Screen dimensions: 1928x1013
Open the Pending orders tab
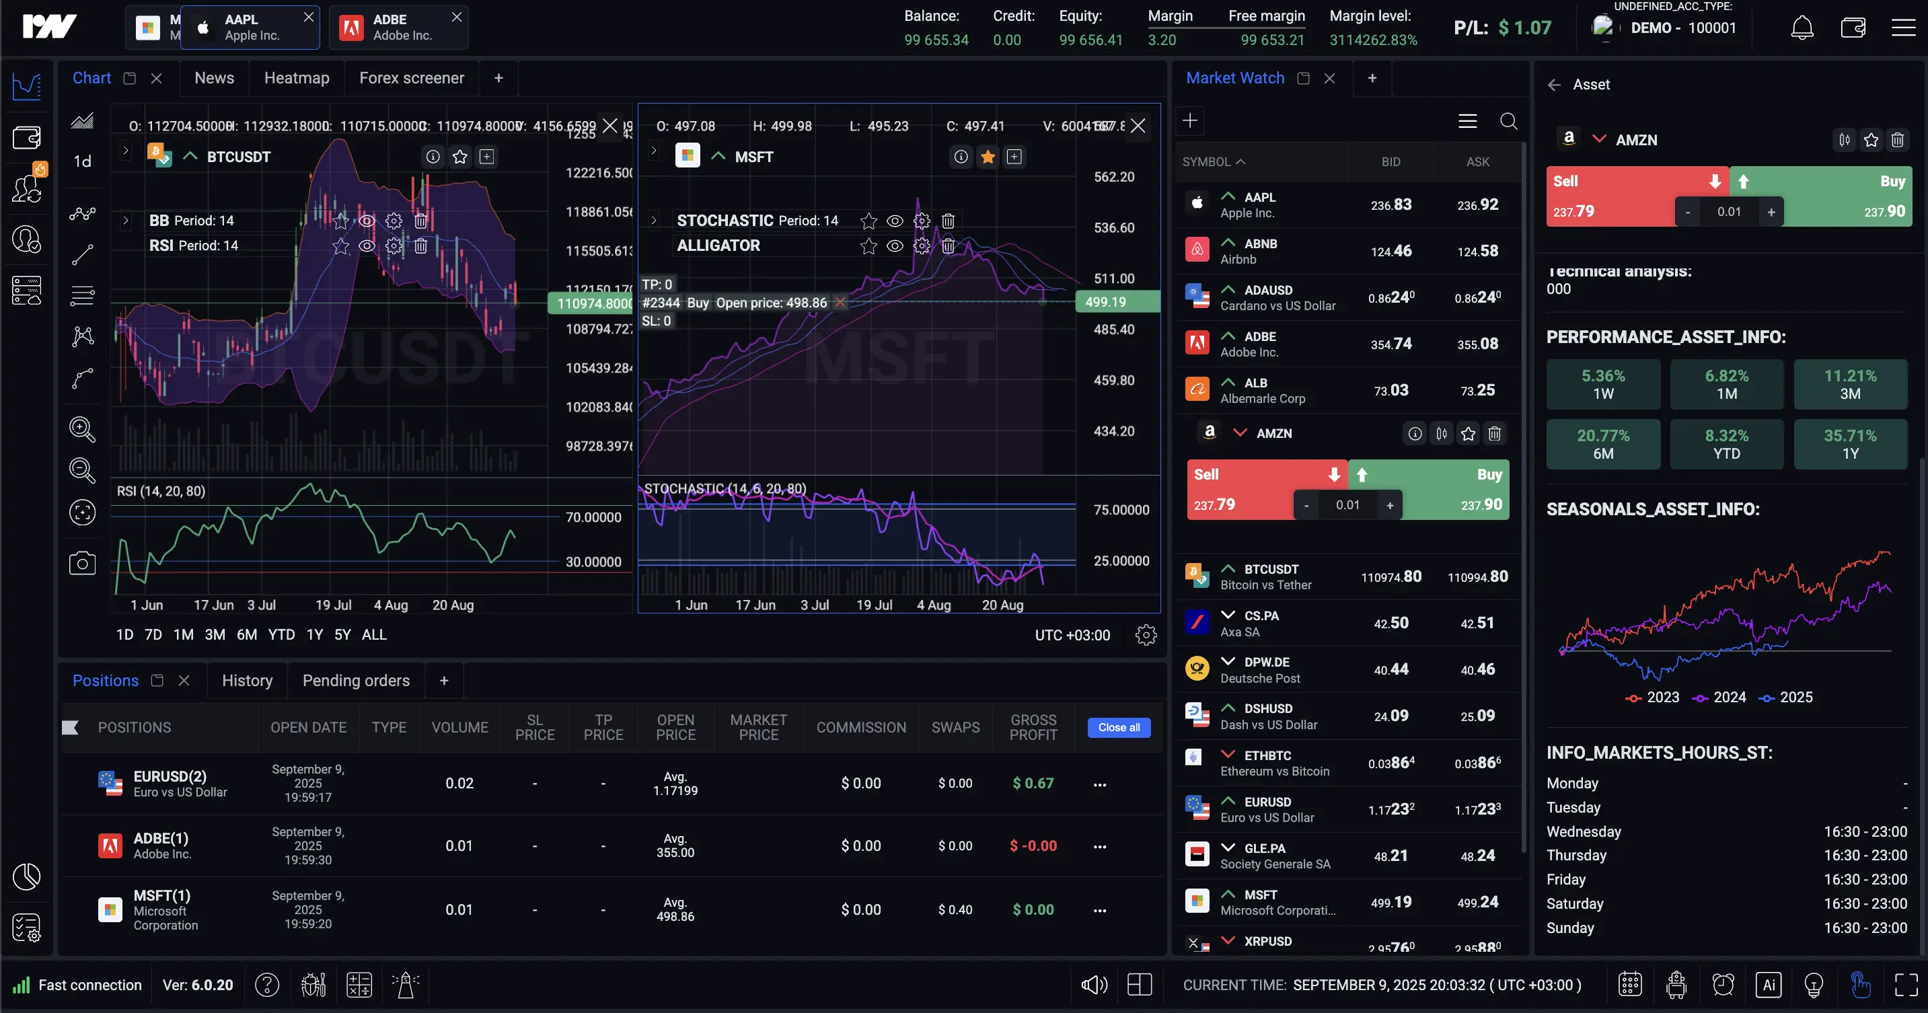[355, 680]
